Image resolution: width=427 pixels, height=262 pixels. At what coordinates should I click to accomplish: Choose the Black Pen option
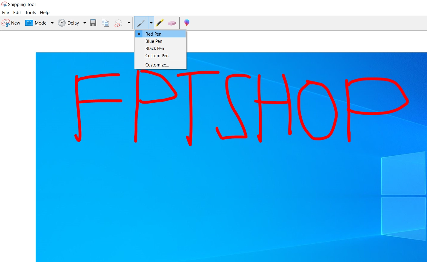[x=154, y=48]
